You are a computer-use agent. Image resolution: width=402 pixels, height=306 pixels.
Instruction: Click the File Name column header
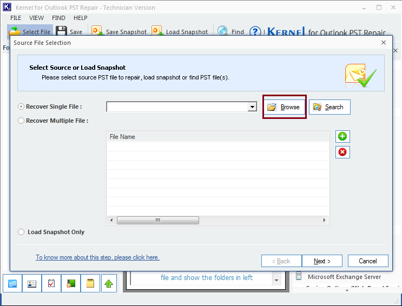pyautogui.click(x=218, y=137)
